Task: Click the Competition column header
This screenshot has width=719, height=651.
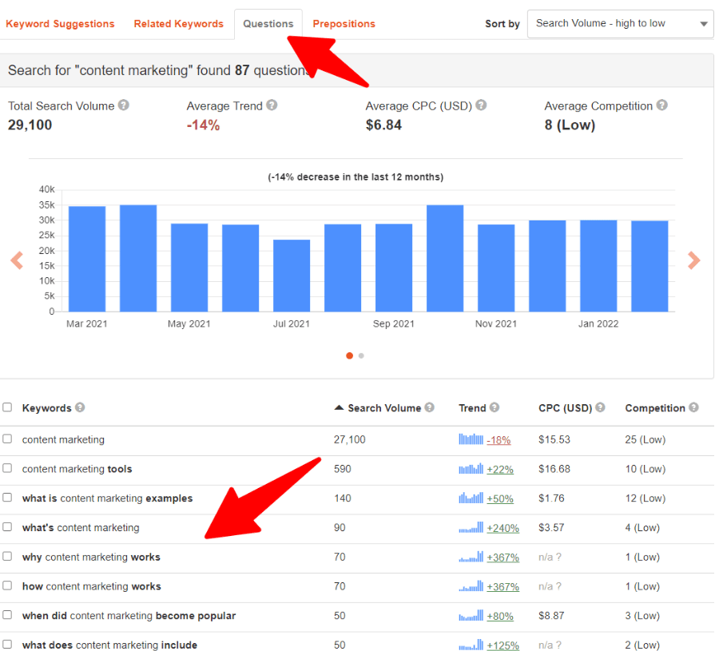Action: (654, 408)
